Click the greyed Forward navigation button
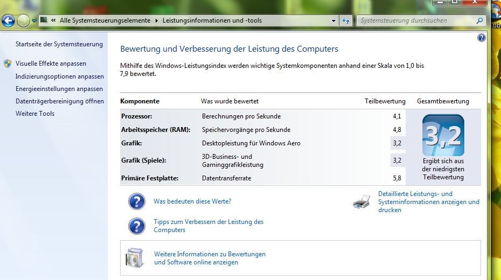 pos(23,21)
